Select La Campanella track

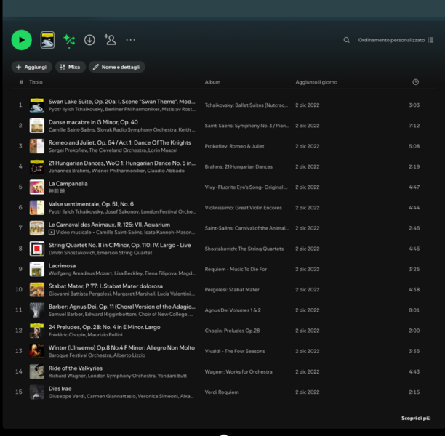[68, 184]
